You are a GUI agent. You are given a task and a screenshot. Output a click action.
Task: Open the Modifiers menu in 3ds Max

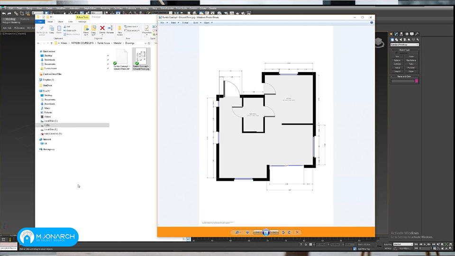click(x=61, y=9)
